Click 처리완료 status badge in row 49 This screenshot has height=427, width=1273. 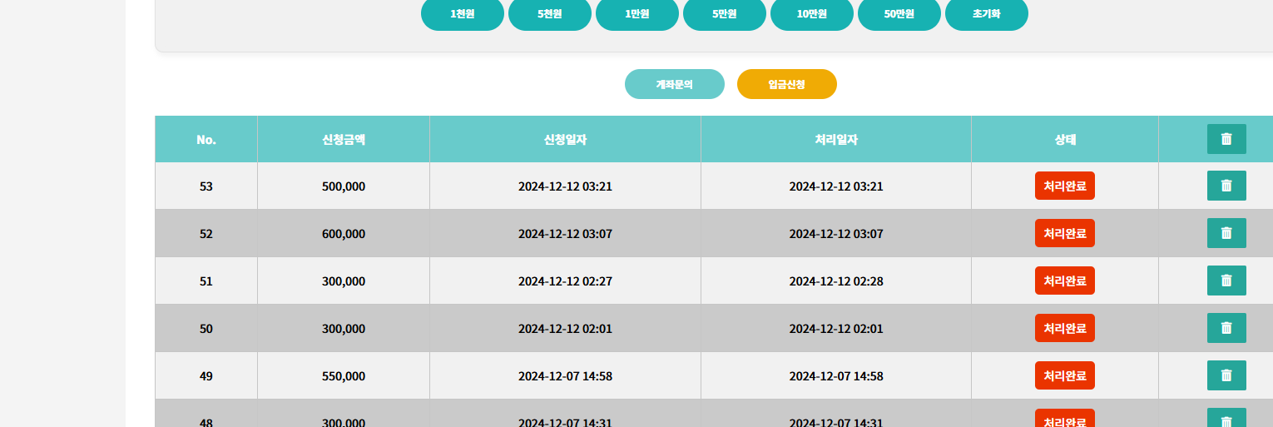(x=1065, y=375)
